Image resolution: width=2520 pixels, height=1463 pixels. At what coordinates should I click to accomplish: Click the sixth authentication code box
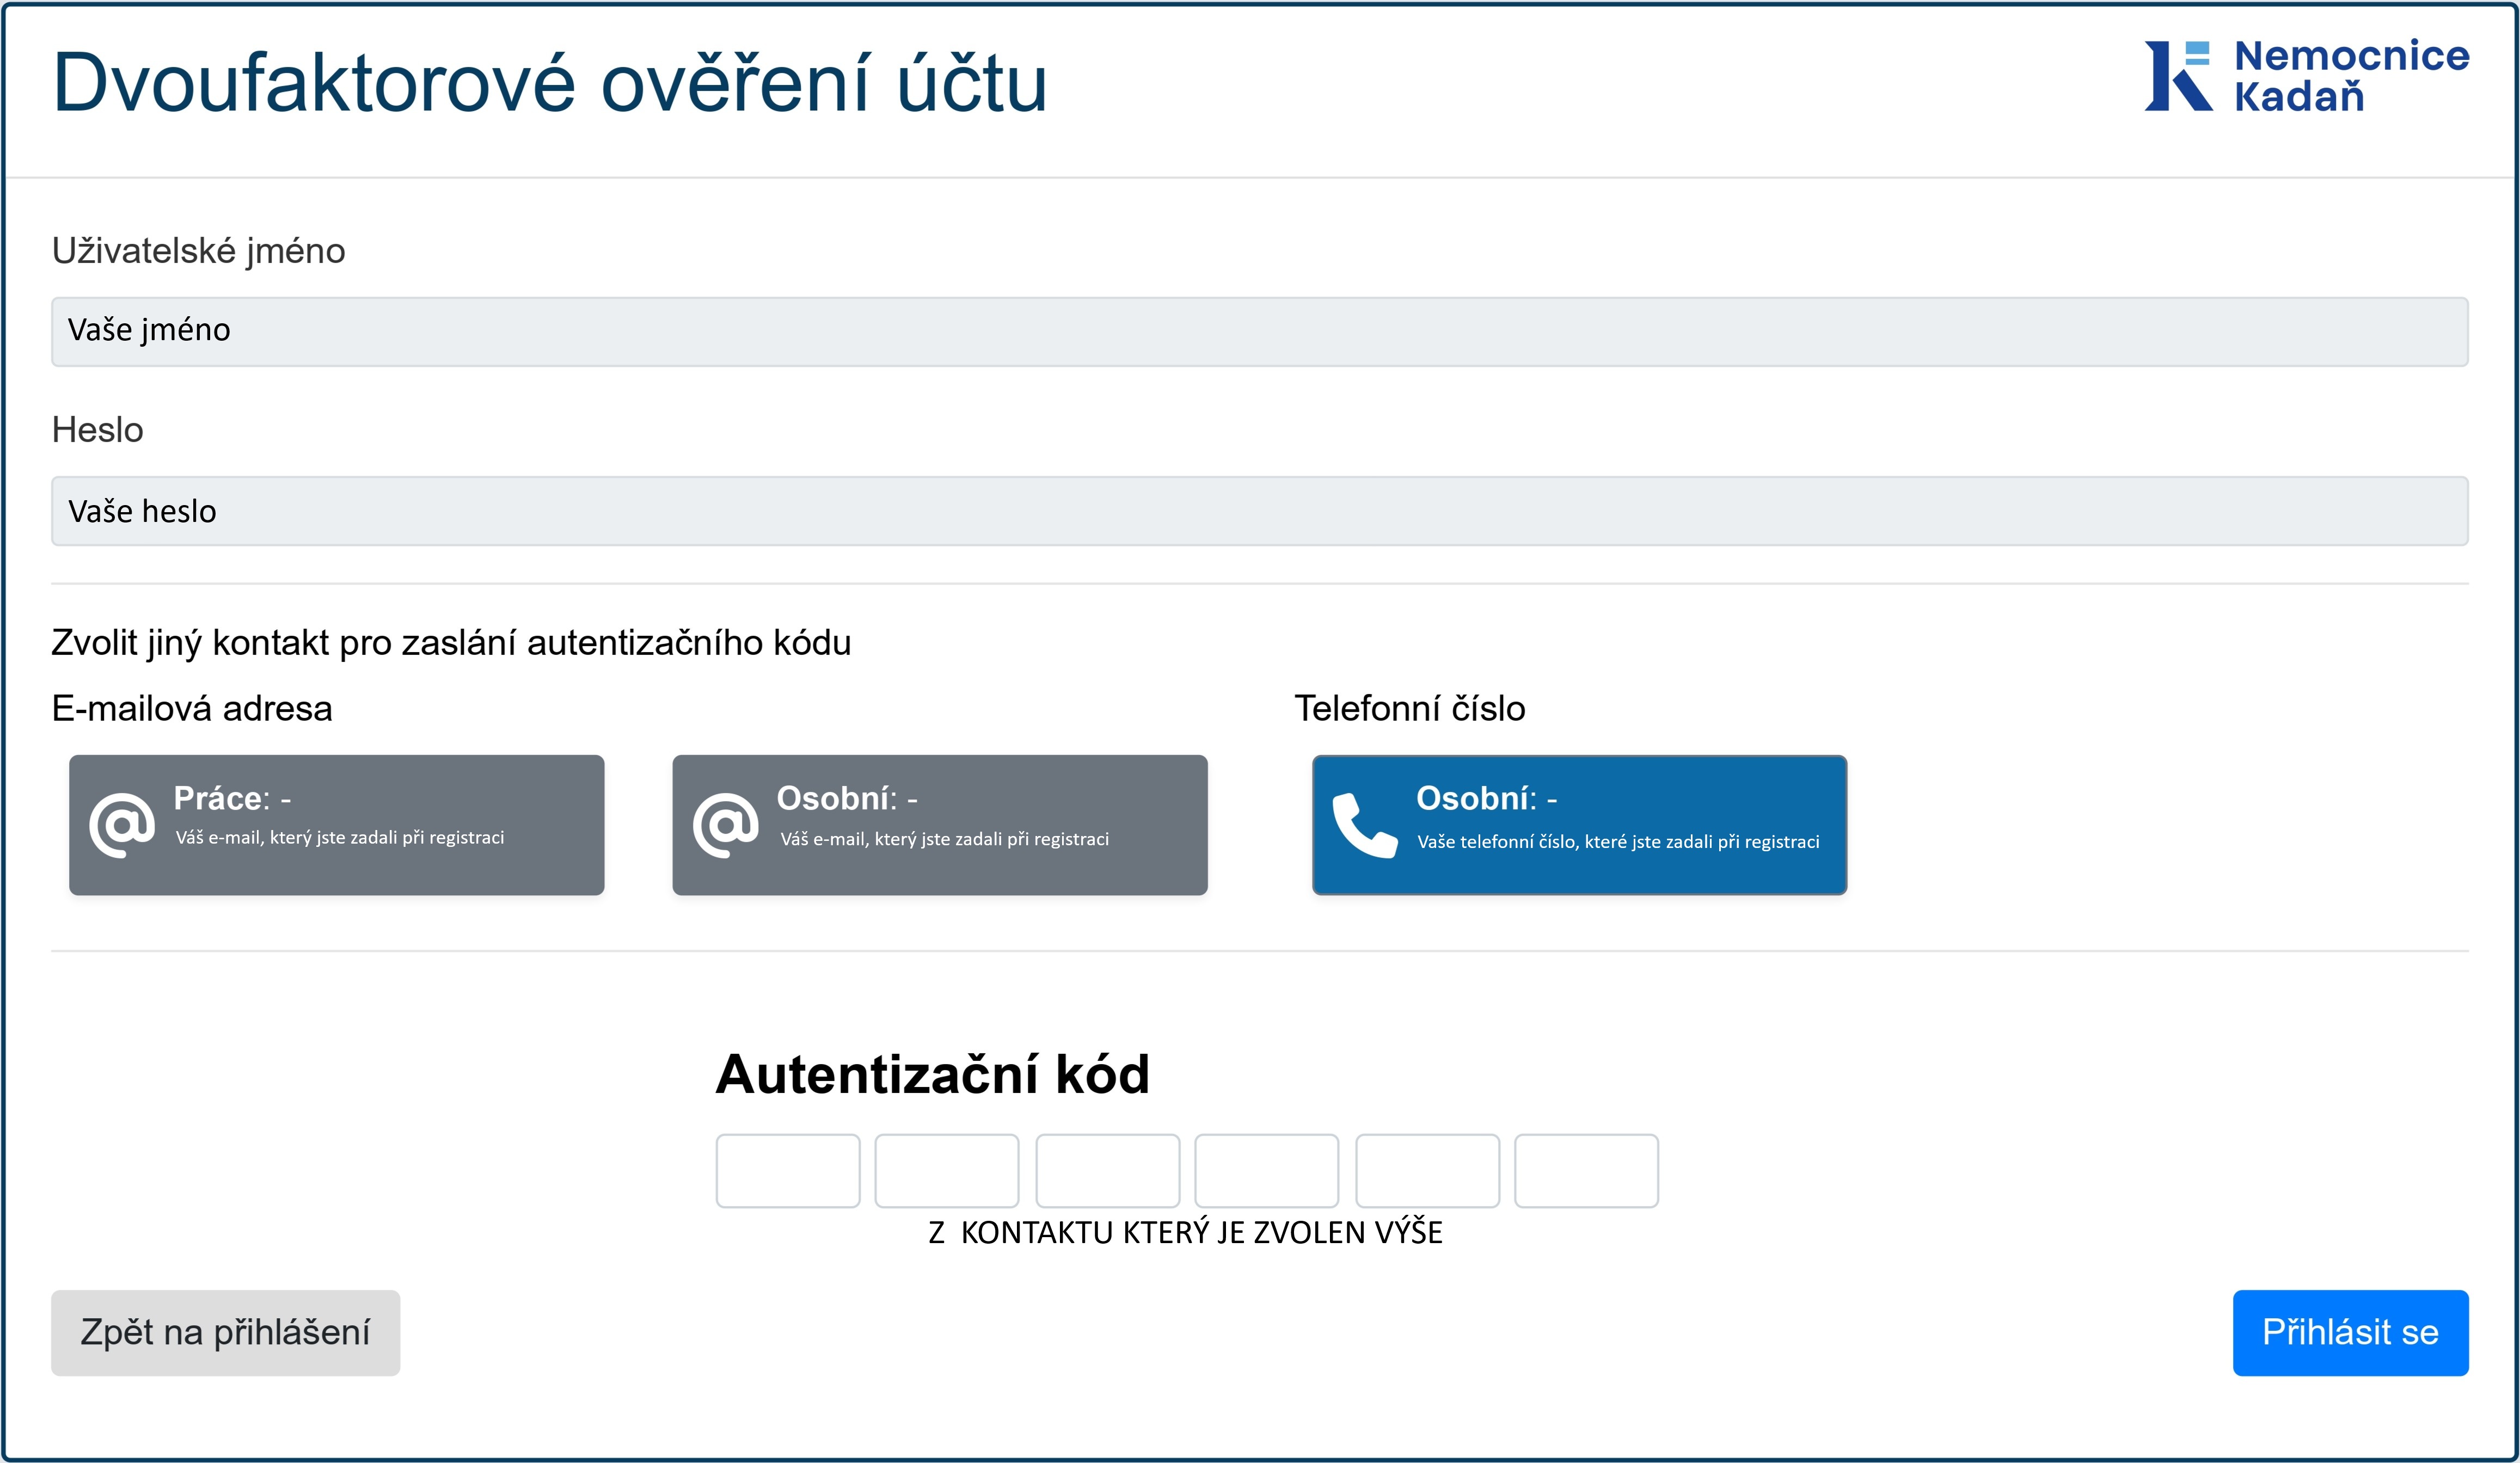coord(1587,1171)
